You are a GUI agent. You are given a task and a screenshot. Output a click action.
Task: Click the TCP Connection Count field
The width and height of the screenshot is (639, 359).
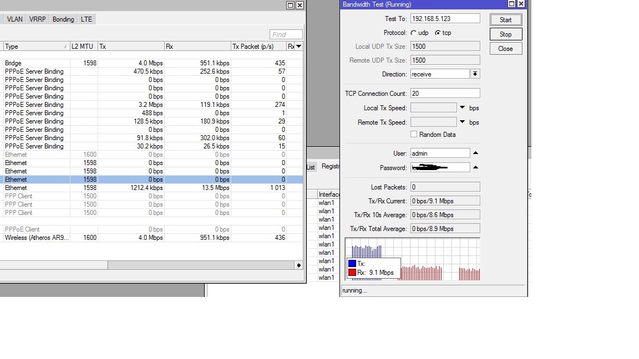point(445,94)
